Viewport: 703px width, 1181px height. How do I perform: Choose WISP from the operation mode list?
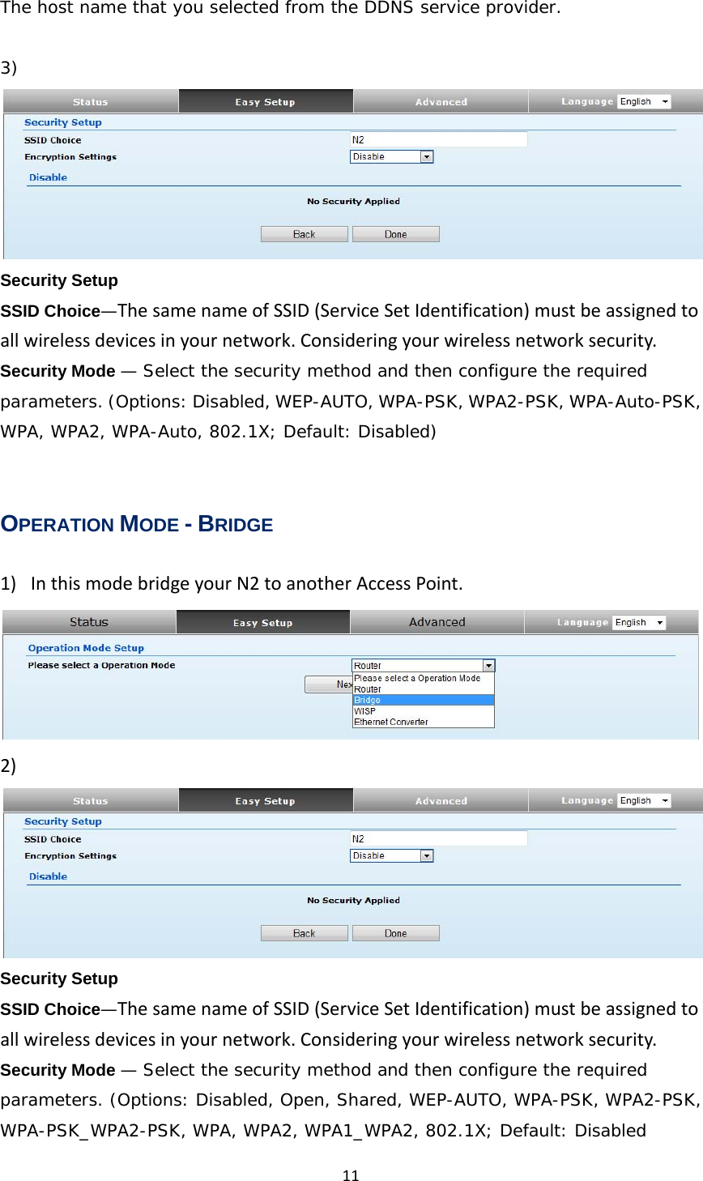(x=423, y=711)
